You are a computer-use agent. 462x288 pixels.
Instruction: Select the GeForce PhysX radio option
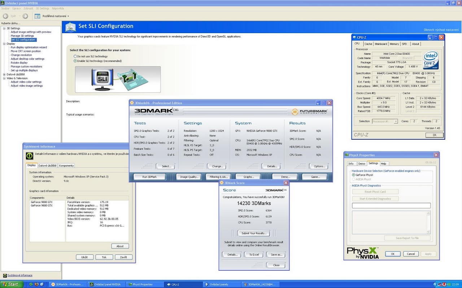tap(353, 175)
